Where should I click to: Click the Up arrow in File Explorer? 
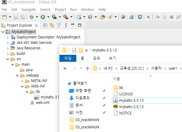[x=88, y=68]
